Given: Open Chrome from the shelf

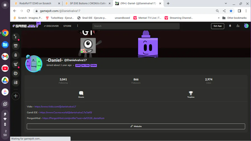Looking at the screenshot, I should point(5,33).
